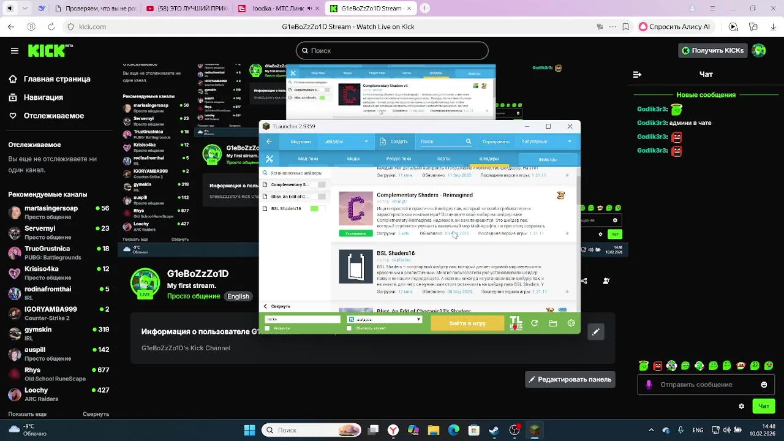Image resolution: width=784 pixels, height=441 pixels.
Task: Collapse installed shaders panel via Свернуть
Action: pos(277,306)
